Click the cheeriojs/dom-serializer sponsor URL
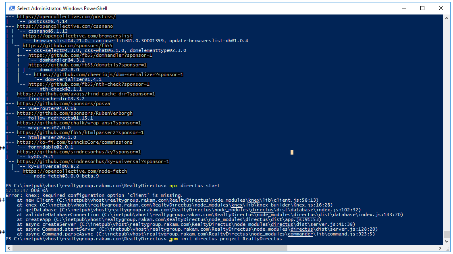Screen dimensions: 453x254 109,74
